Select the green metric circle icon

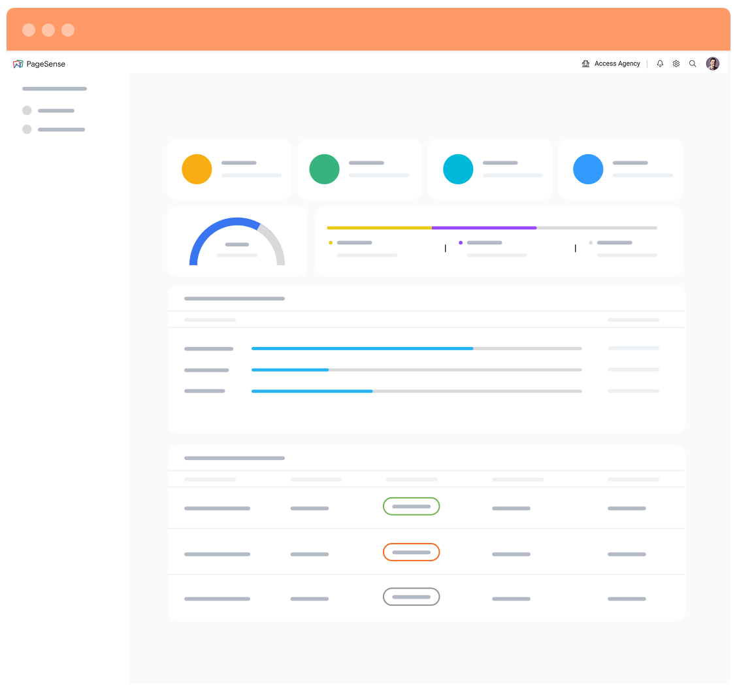[324, 169]
